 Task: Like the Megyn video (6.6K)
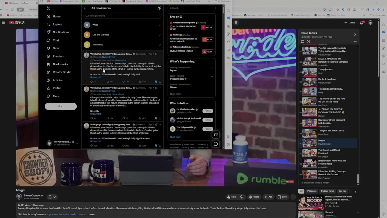pos(231,197)
